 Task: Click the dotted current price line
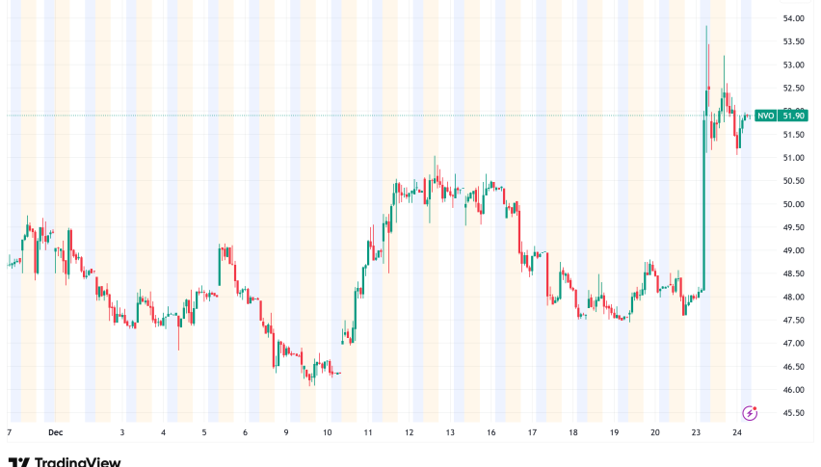pos(385,116)
